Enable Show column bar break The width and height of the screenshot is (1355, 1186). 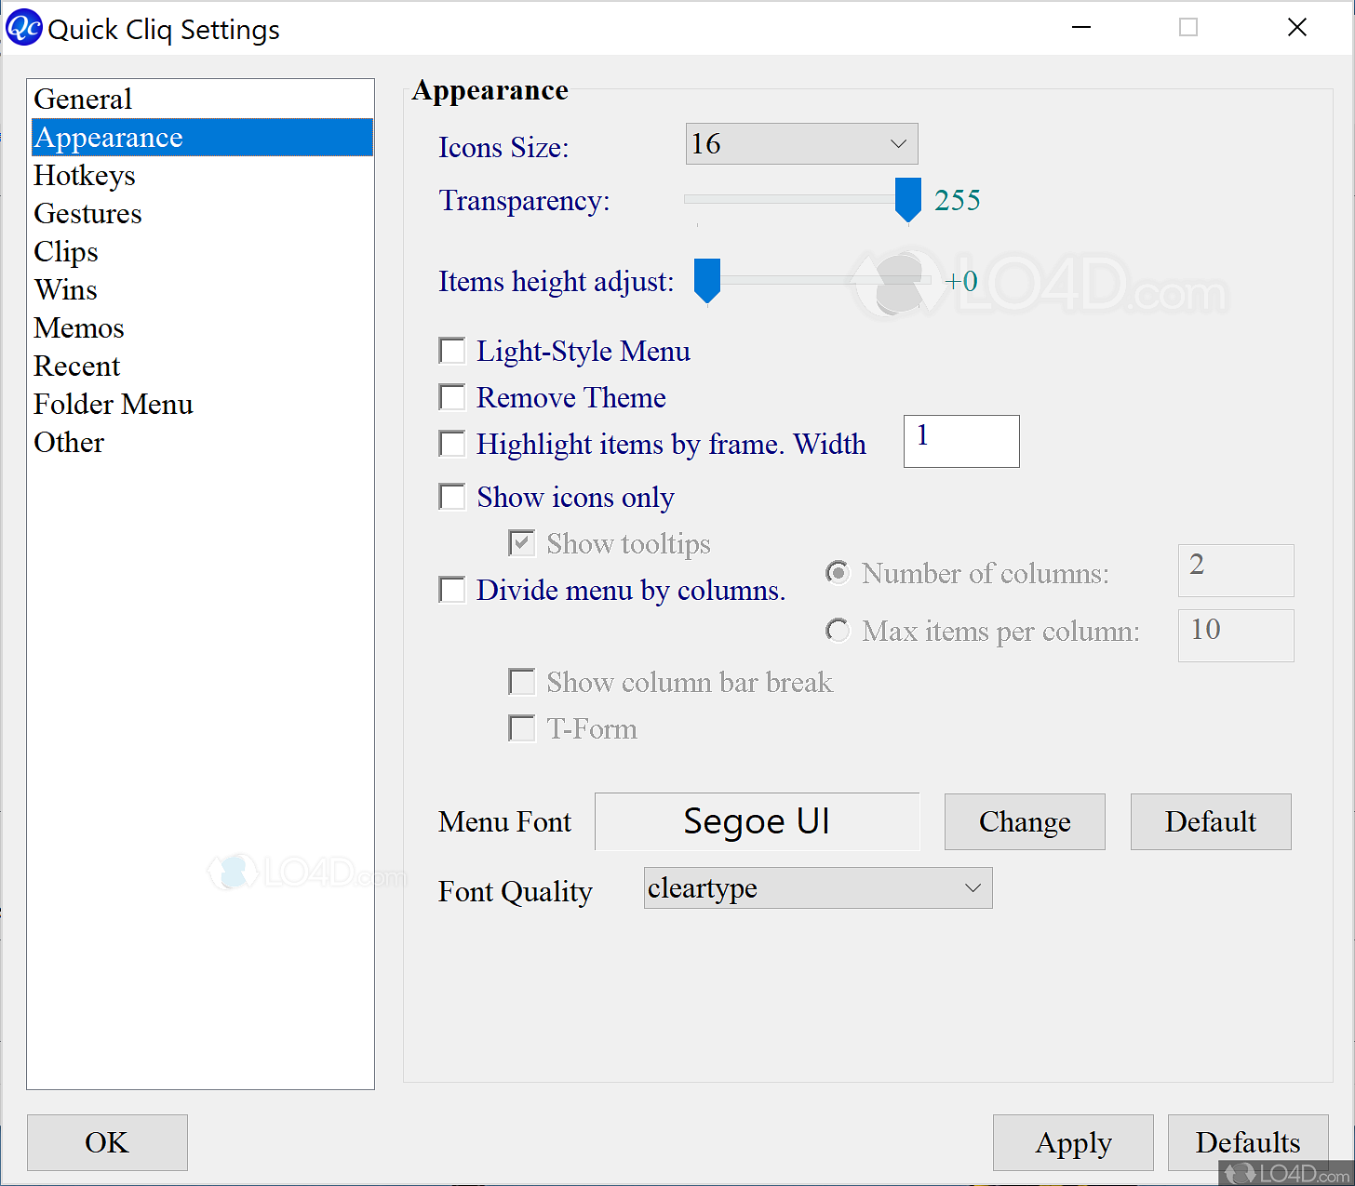point(522,682)
